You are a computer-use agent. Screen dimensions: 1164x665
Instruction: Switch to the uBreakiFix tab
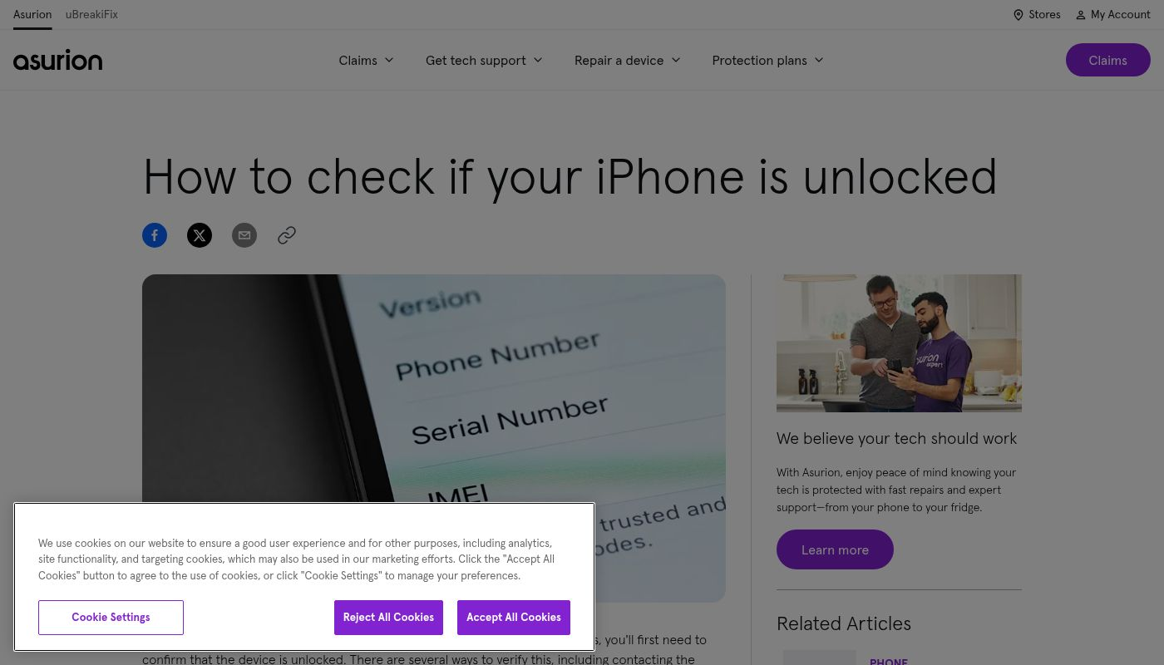[91, 15]
